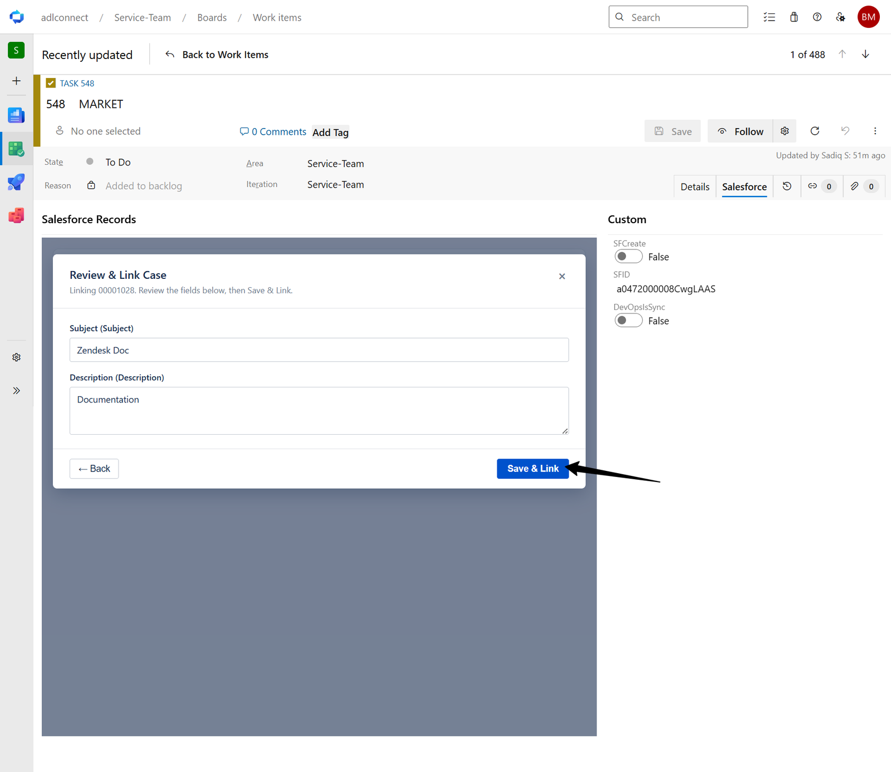891x772 pixels.
Task: Click the Azure DevOps logo icon
Action: [x=17, y=17]
